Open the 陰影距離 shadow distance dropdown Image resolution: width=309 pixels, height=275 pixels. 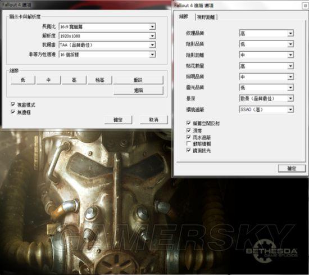[266, 55]
